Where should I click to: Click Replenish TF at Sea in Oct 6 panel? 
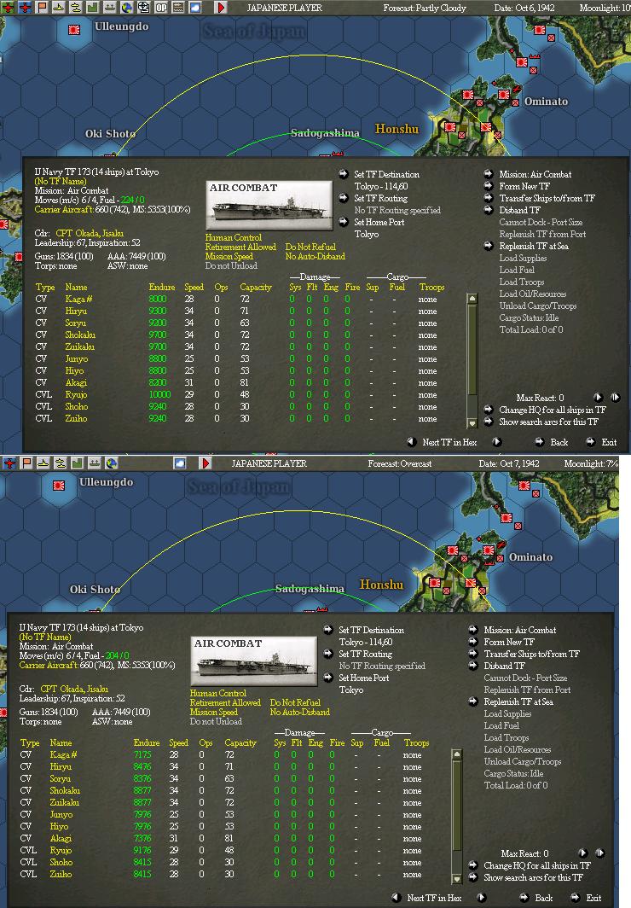534,246
